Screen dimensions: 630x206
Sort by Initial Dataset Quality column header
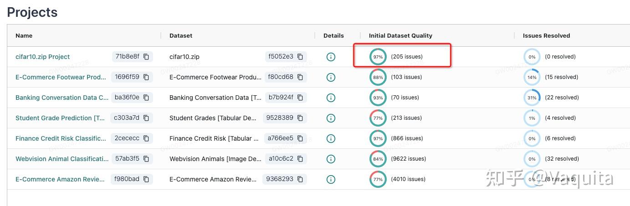point(400,35)
